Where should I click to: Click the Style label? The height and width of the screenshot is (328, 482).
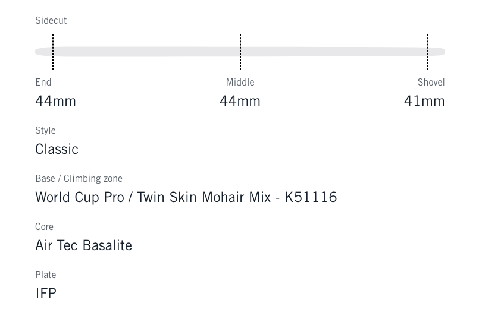45,131
